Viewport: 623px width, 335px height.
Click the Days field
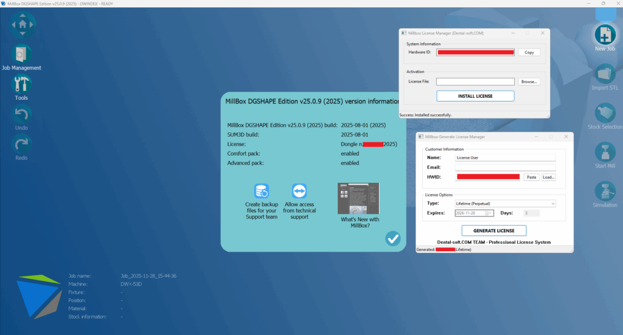[x=532, y=213]
